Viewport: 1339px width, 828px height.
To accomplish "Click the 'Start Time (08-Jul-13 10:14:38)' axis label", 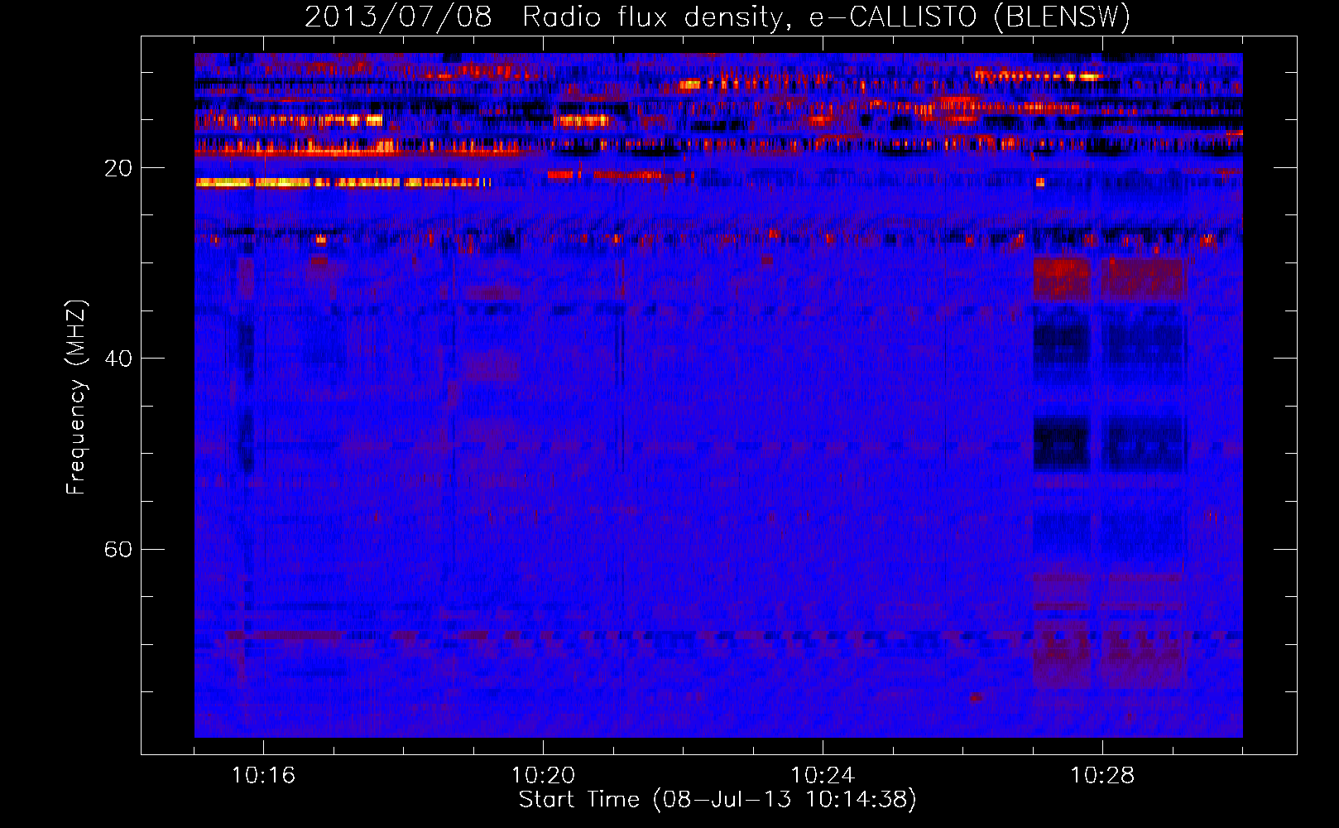I will coord(717,800).
